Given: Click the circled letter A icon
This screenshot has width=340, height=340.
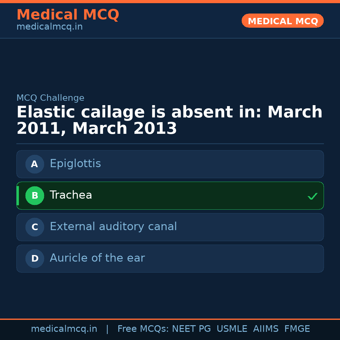Looking at the screenshot, I should click(x=35, y=164).
